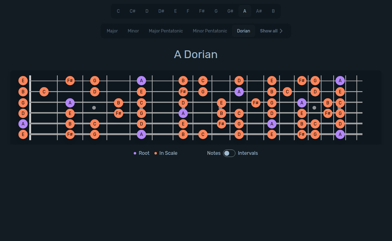Open the Minor Pentatonic scale tab

point(210,31)
